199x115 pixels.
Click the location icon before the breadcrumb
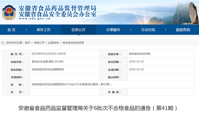[3, 43]
